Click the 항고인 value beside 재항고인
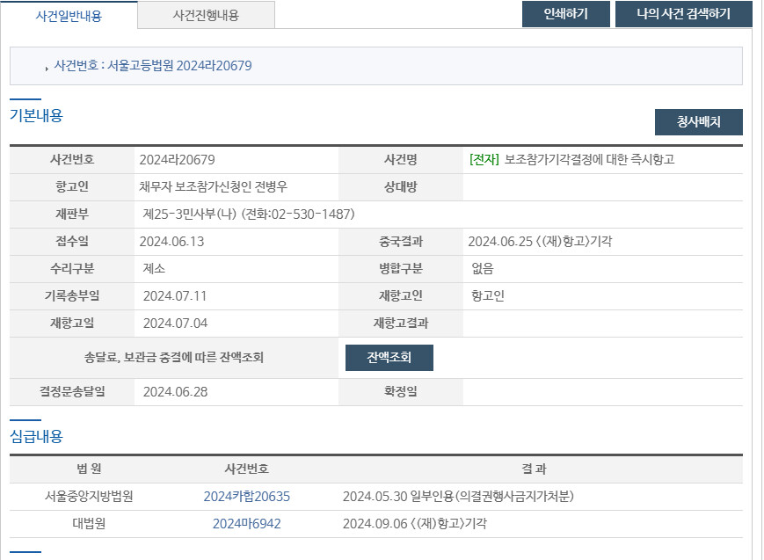The width and height of the screenshot is (764, 560). (x=488, y=296)
